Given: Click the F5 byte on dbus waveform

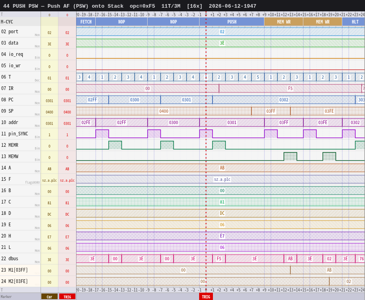Looking at the screenshot, I should 219,259.
